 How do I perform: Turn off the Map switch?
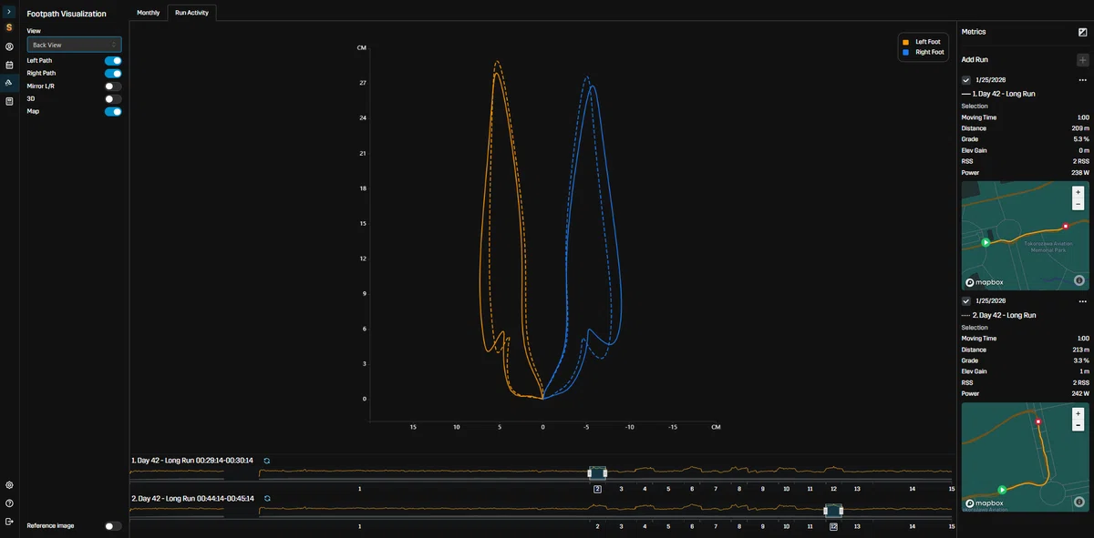pos(113,112)
